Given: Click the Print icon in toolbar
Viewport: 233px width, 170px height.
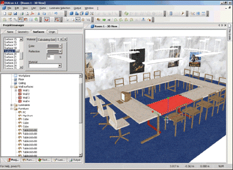Looking at the screenshot, I should 22,14.
